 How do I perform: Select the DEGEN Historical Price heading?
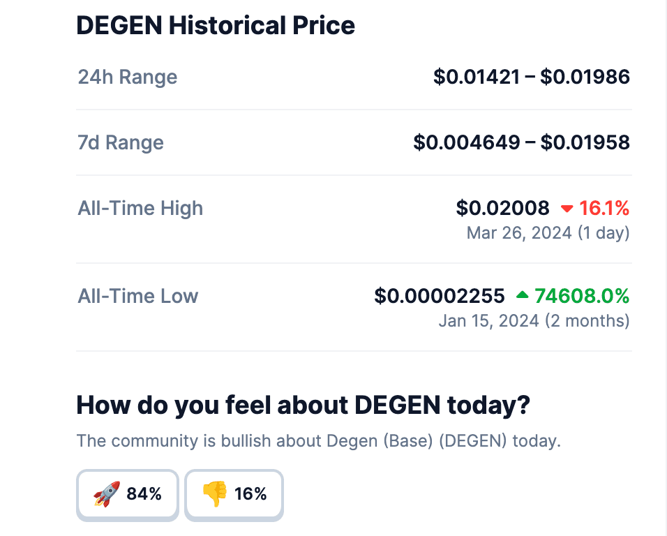pyautogui.click(x=216, y=25)
